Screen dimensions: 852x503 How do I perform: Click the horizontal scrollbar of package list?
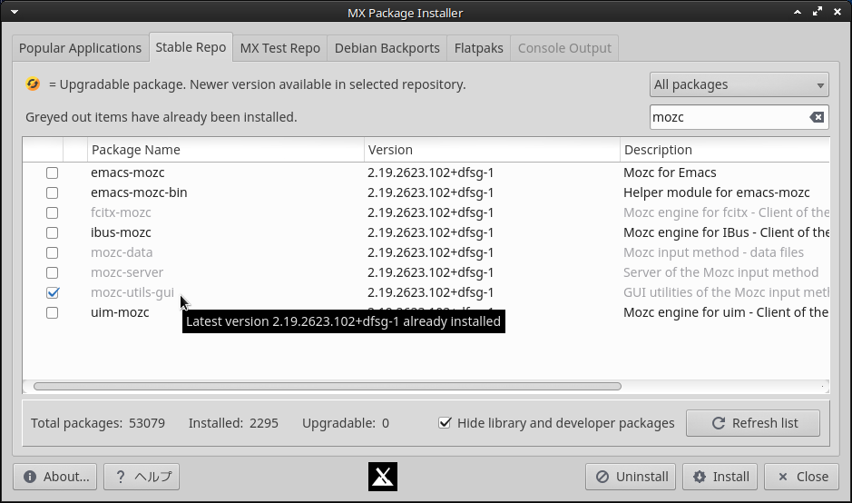point(328,386)
